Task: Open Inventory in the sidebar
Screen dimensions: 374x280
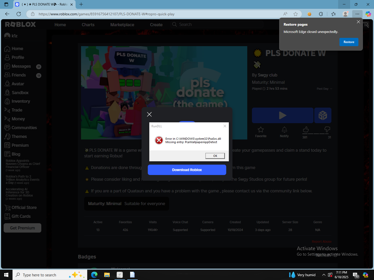Action: click(17, 101)
